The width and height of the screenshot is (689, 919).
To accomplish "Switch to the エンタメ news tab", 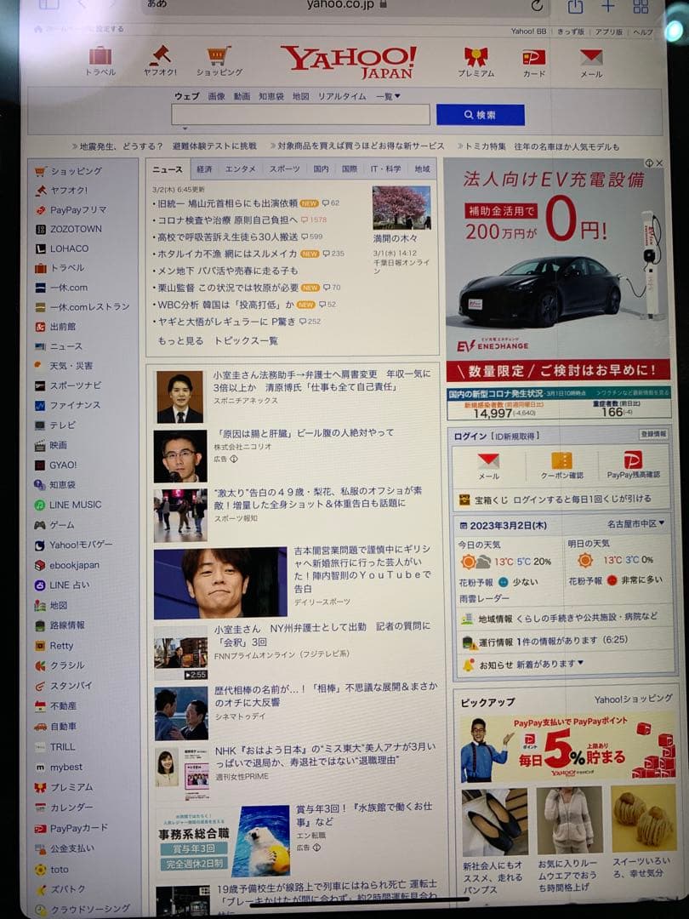I will (x=242, y=168).
